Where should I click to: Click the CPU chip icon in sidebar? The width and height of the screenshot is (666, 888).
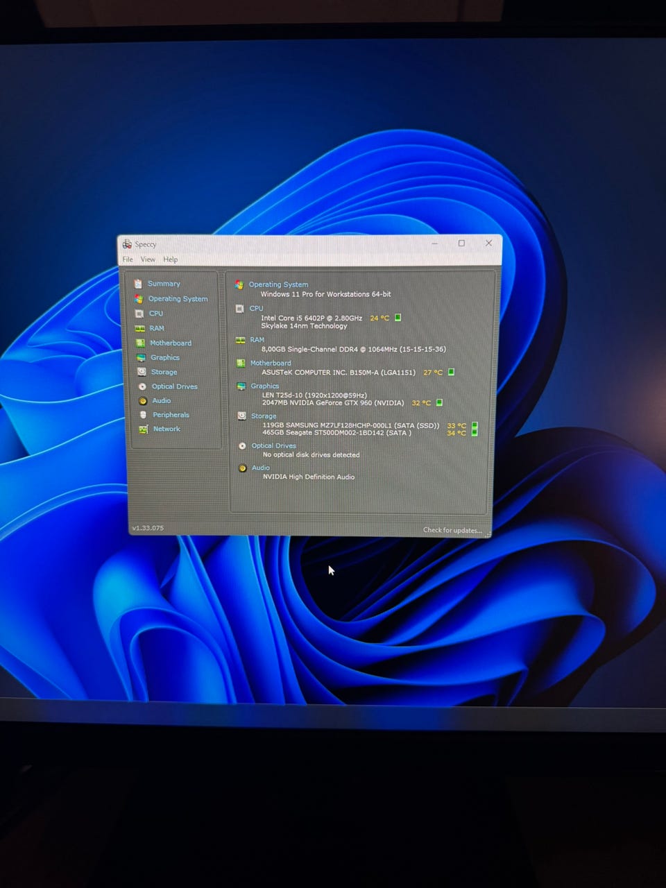point(139,314)
